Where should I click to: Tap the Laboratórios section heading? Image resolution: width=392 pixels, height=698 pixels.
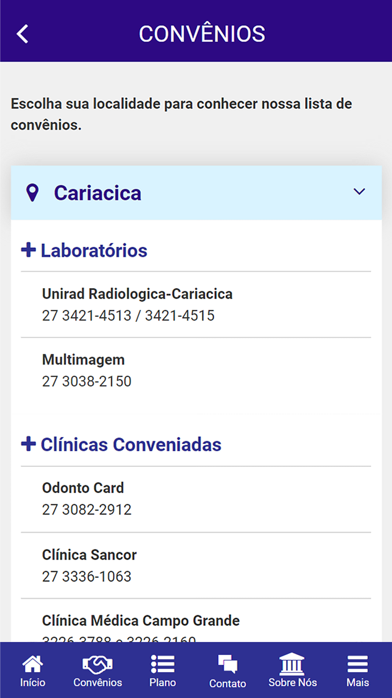pyautogui.click(x=94, y=250)
